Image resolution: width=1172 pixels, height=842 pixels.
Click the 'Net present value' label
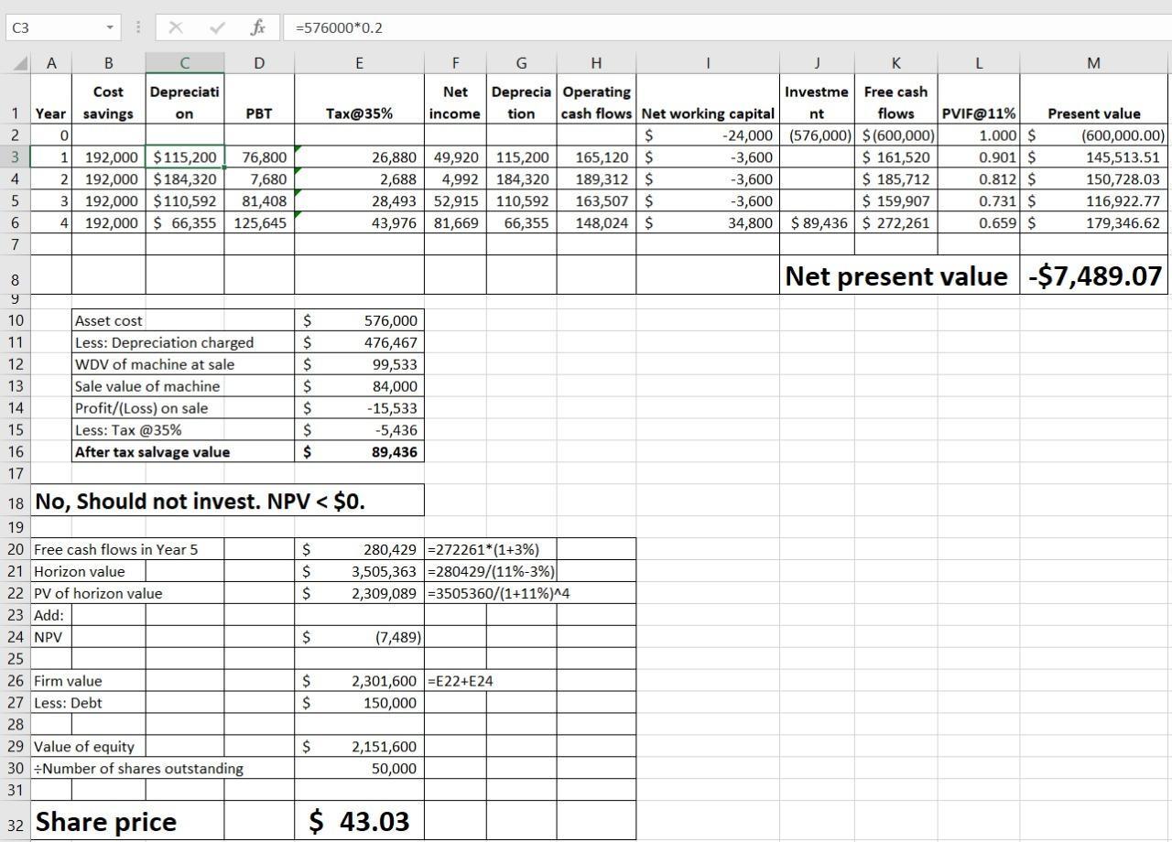(x=895, y=276)
